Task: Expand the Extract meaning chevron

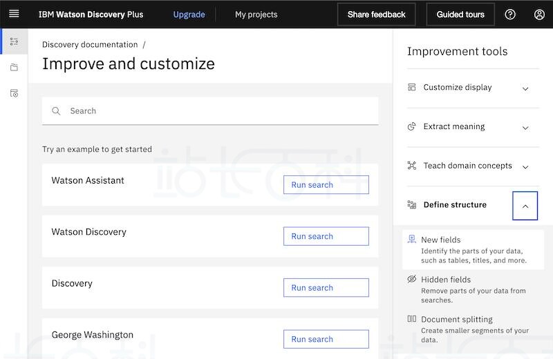Action: (525, 128)
